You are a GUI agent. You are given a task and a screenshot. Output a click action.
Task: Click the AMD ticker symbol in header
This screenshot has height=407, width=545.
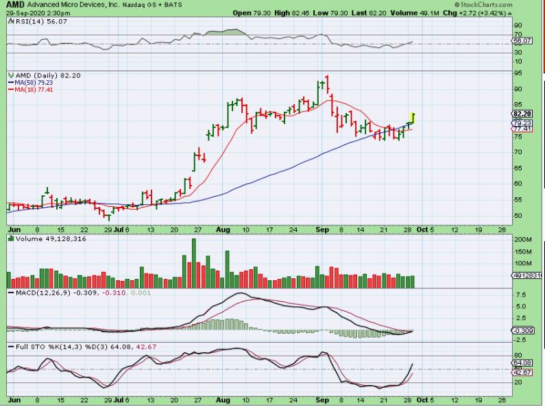[x=16, y=5]
